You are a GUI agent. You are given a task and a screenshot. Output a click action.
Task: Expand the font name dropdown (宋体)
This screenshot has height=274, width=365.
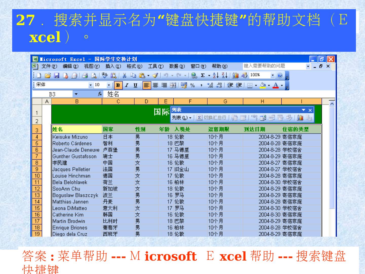pyautogui.click(x=91, y=85)
